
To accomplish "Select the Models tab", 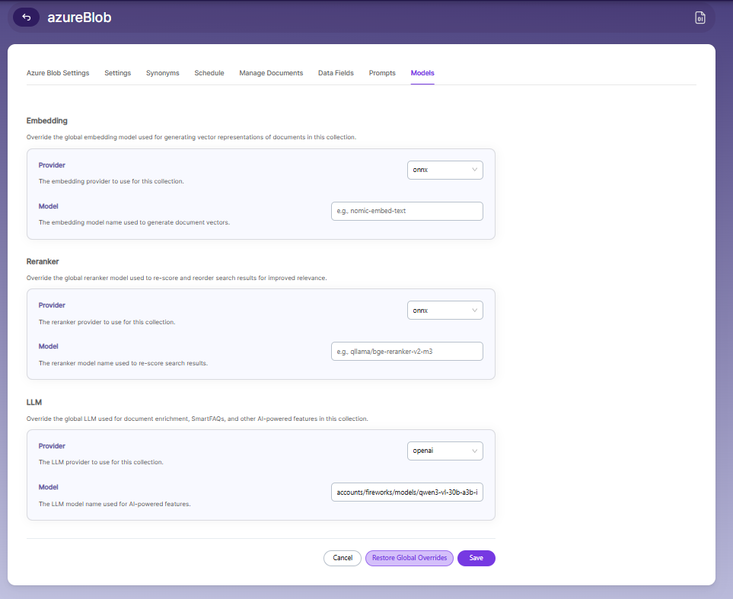I will click(x=422, y=73).
